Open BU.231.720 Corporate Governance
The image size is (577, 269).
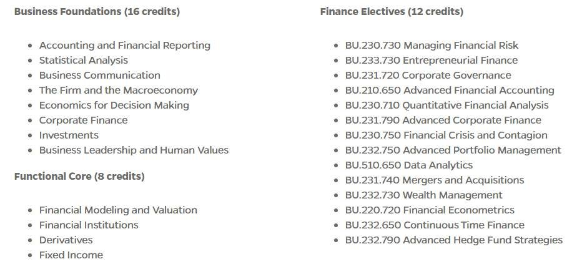(x=428, y=76)
